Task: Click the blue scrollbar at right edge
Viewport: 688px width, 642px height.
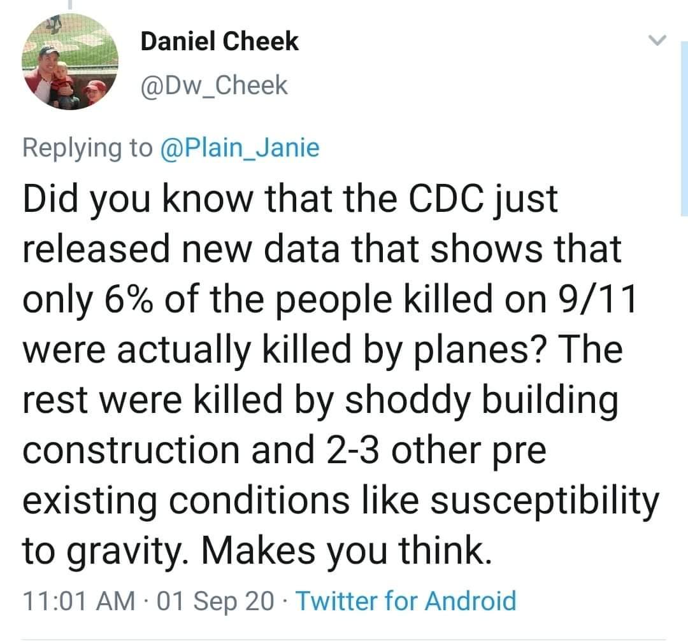Action: (x=684, y=129)
